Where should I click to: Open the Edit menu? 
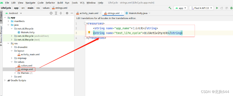(13, 3)
